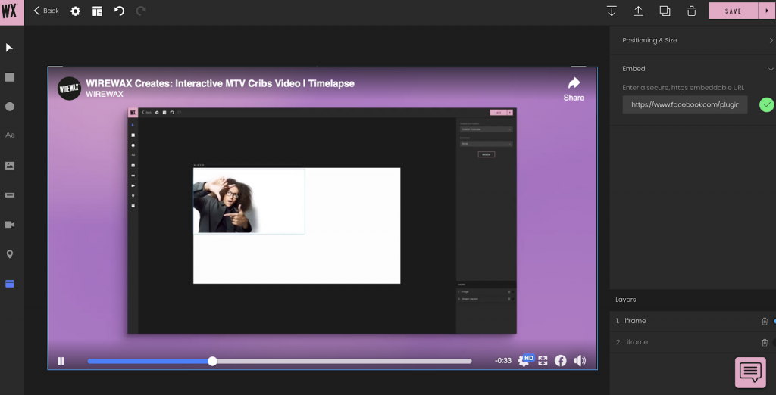This screenshot has height=395, width=776.
Task: Save the overlay
Action: point(734,11)
